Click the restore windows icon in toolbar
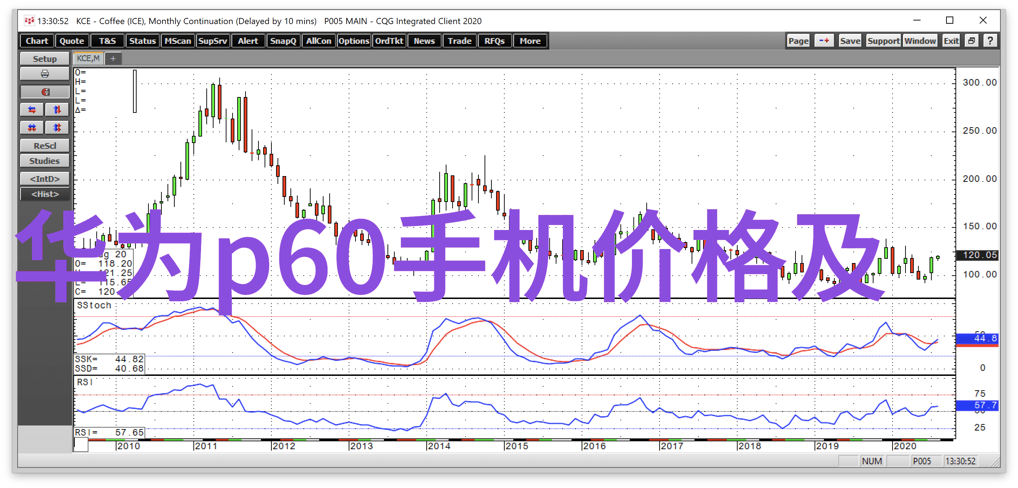The image size is (1018, 488). coord(971,41)
